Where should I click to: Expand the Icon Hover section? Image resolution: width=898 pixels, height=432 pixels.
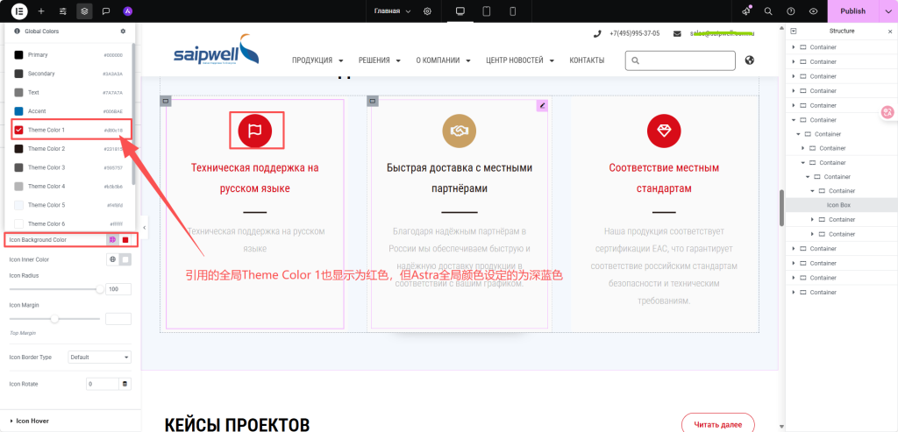click(x=35, y=421)
